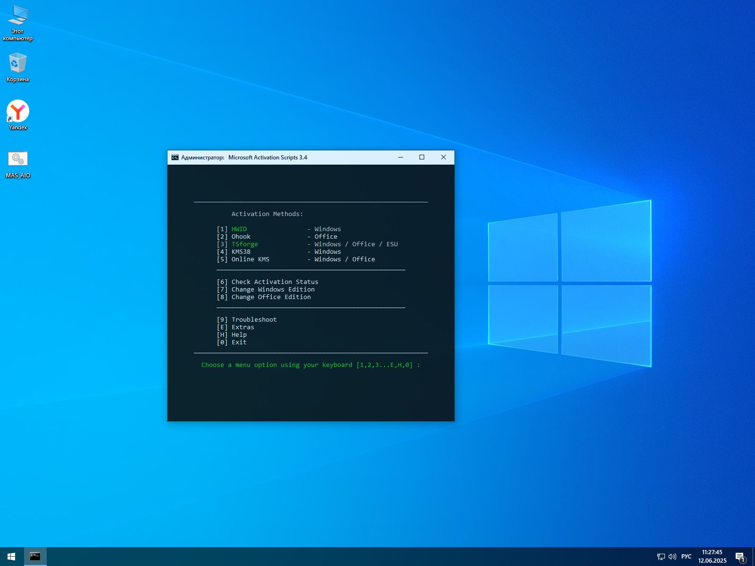Open the notification center icon
The width and height of the screenshot is (755, 566).
[740, 557]
